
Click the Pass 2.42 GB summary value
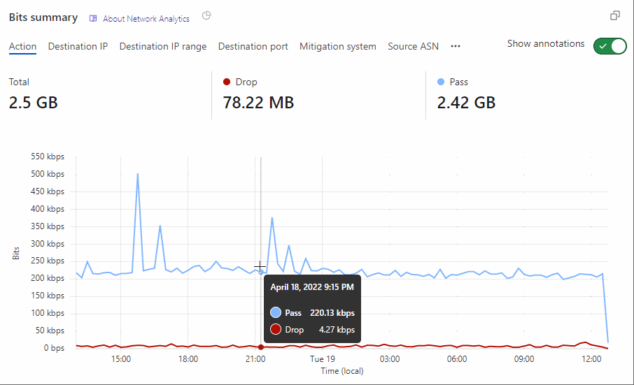(466, 103)
